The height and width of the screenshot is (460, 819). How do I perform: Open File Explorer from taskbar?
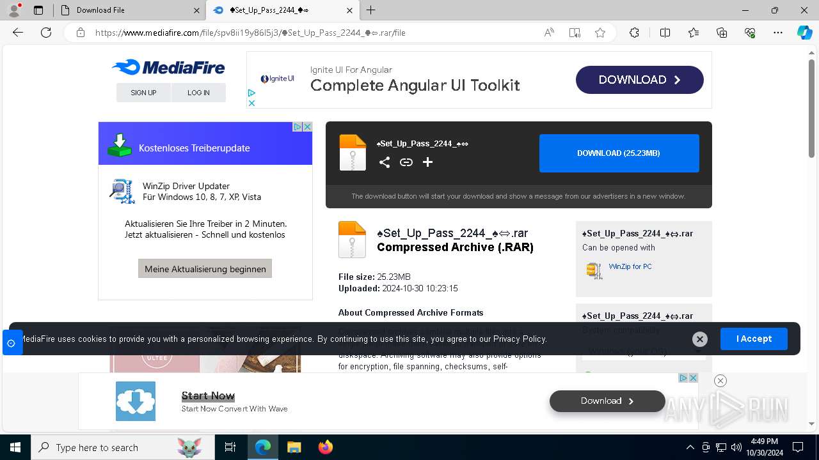click(294, 447)
